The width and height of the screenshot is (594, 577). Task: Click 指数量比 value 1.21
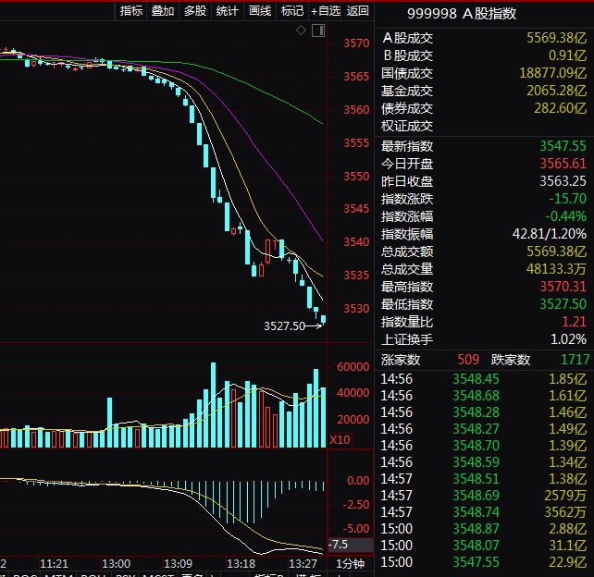[575, 322]
